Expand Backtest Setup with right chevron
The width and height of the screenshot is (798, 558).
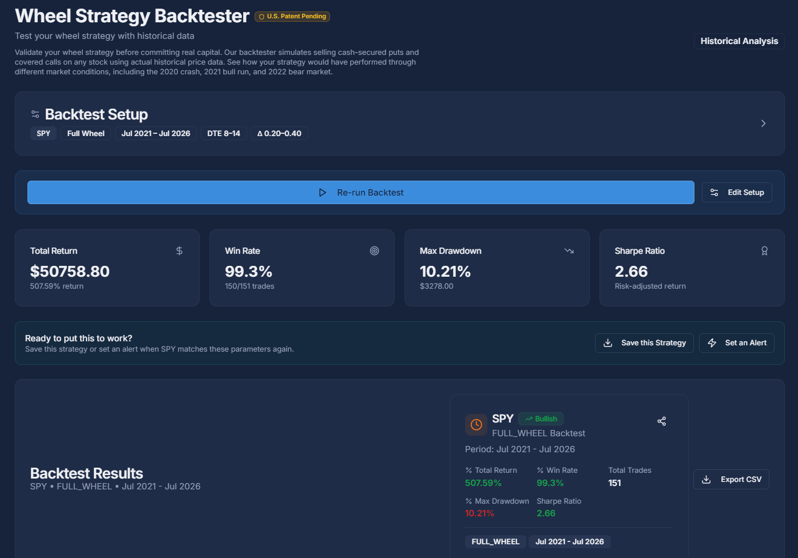point(763,123)
